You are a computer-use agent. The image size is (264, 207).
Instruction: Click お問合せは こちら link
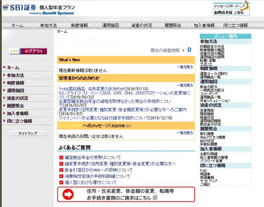coord(229,12)
